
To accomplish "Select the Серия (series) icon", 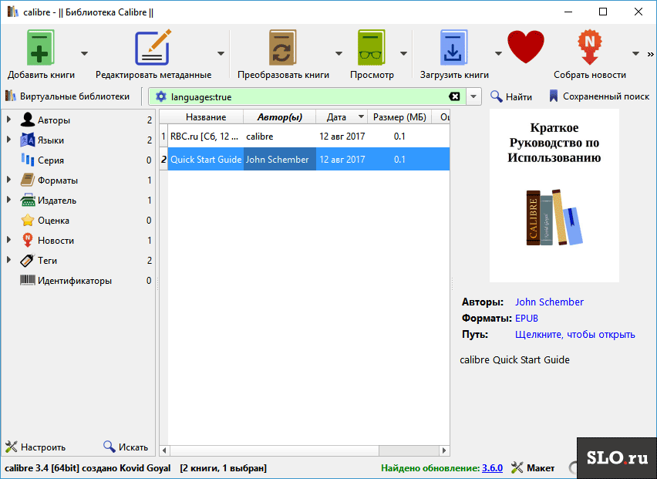I will pos(28,160).
